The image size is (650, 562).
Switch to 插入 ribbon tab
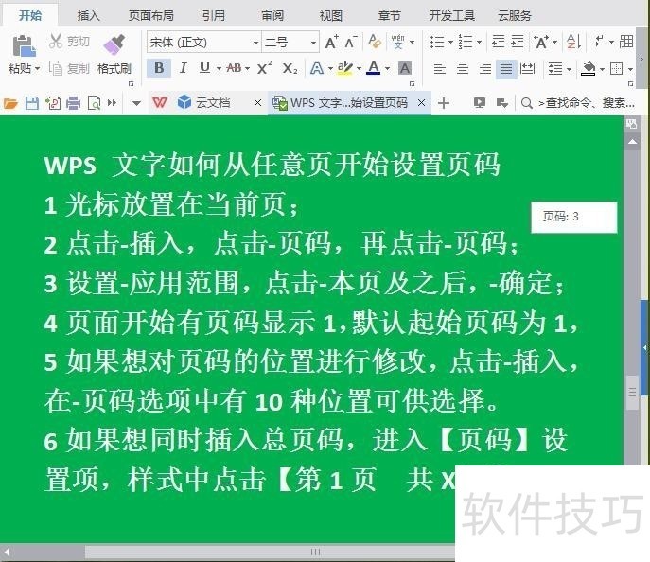(x=88, y=16)
